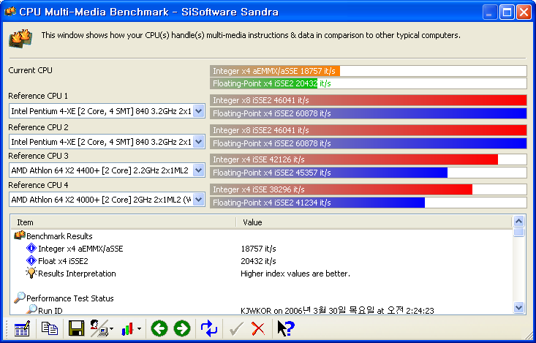The width and height of the screenshot is (536, 343).
Task: Click the results list scrollbar thumb
Action: click(x=519, y=232)
